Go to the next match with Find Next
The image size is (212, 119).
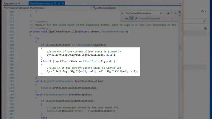pyautogui.click(x=168, y=13)
